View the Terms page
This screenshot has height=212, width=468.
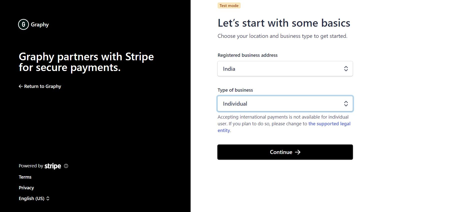[25, 177]
